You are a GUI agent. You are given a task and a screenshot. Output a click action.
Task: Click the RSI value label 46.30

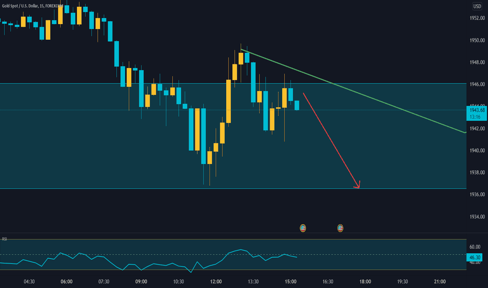(x=475, y=257)
